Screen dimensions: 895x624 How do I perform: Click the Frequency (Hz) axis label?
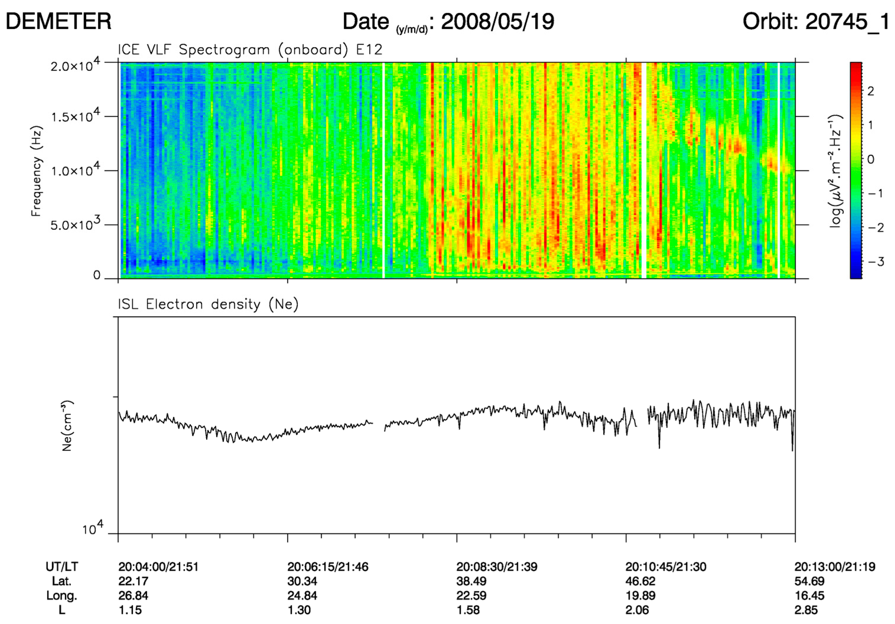click(x=36, y=171)
